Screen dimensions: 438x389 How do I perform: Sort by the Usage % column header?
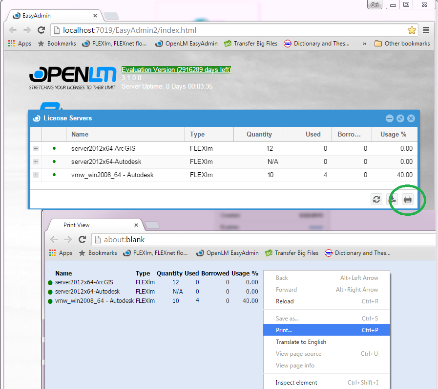click(x=392, y=135)
